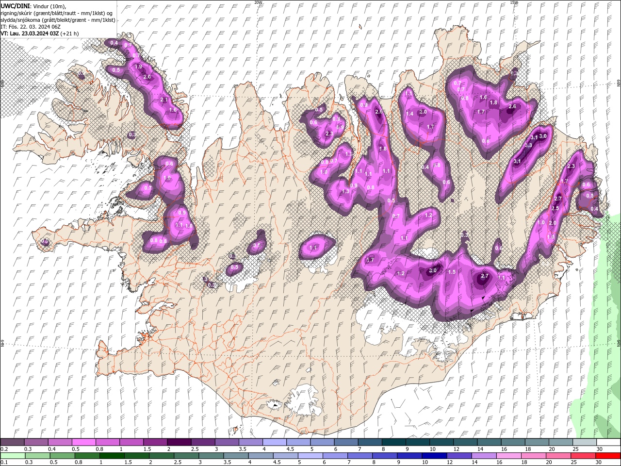
Task: Click the '66N' latitude label on the right edge
Action: click(619, 83)
